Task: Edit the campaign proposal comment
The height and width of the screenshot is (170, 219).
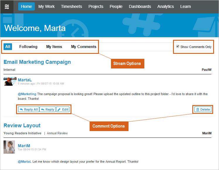Action: point(63,109)
